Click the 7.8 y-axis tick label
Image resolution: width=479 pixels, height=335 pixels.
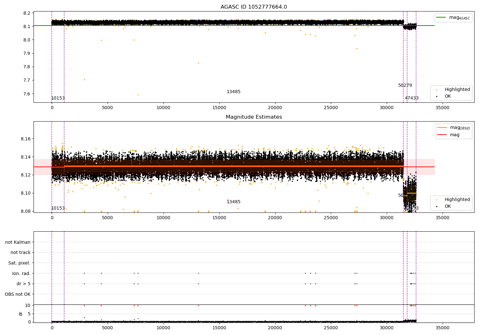tap(27, 67)
